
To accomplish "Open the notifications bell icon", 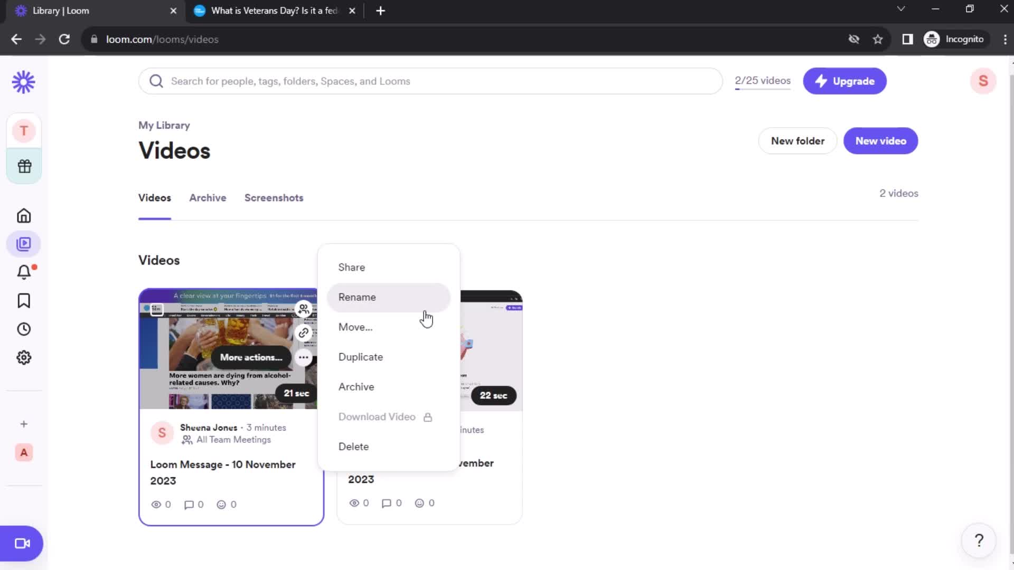I will click(24, 272).
